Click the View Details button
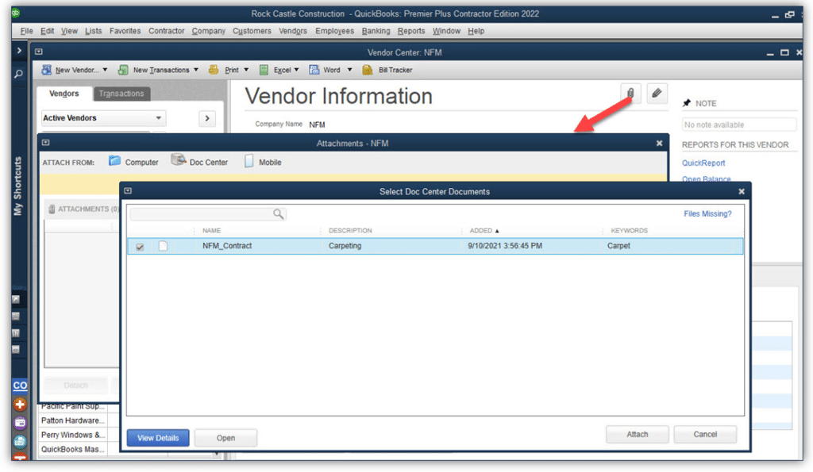The height and width of the screenshot is (472, 813). click(x=157, y=437)
